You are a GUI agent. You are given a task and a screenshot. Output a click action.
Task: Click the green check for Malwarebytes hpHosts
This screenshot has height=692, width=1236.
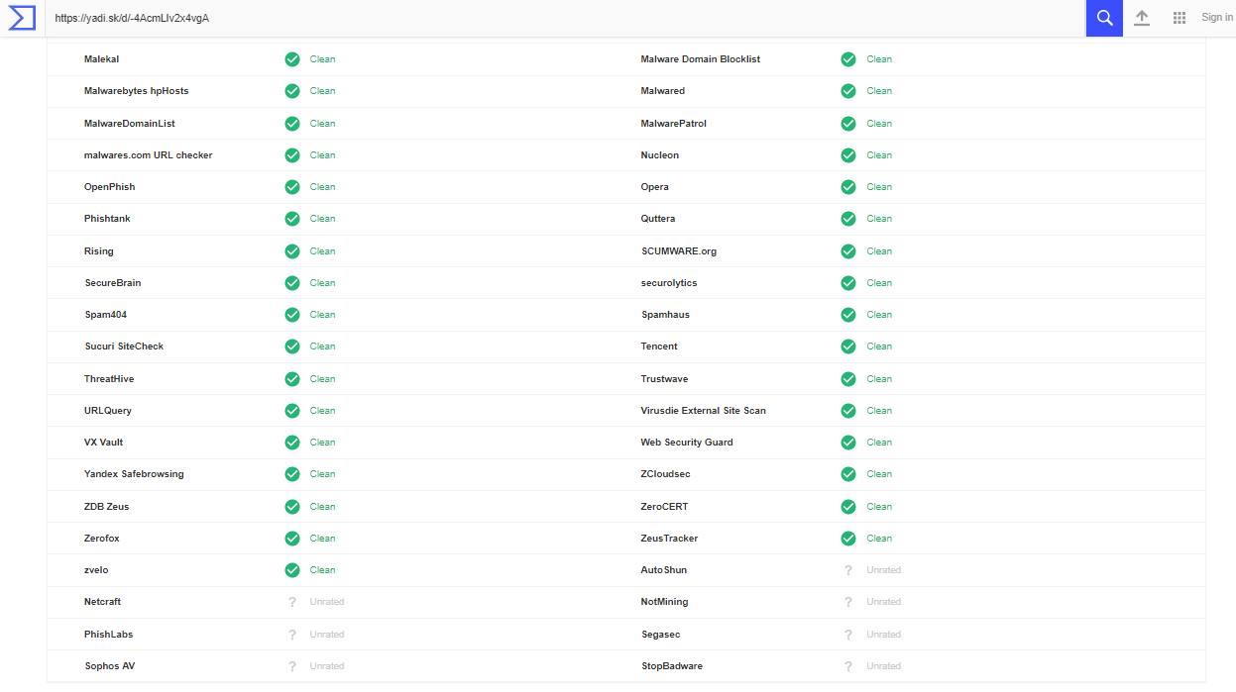292,91
